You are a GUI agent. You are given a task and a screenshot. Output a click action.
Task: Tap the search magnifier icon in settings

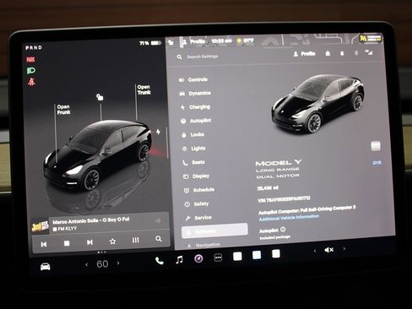coord(179,57)
